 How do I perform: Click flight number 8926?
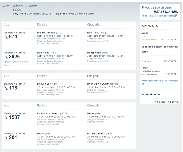[x=15, y=57]
